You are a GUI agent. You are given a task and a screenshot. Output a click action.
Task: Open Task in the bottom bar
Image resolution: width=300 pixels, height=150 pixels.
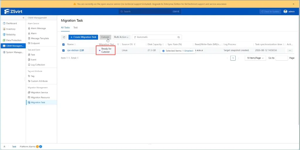click(x=14, y=146)
